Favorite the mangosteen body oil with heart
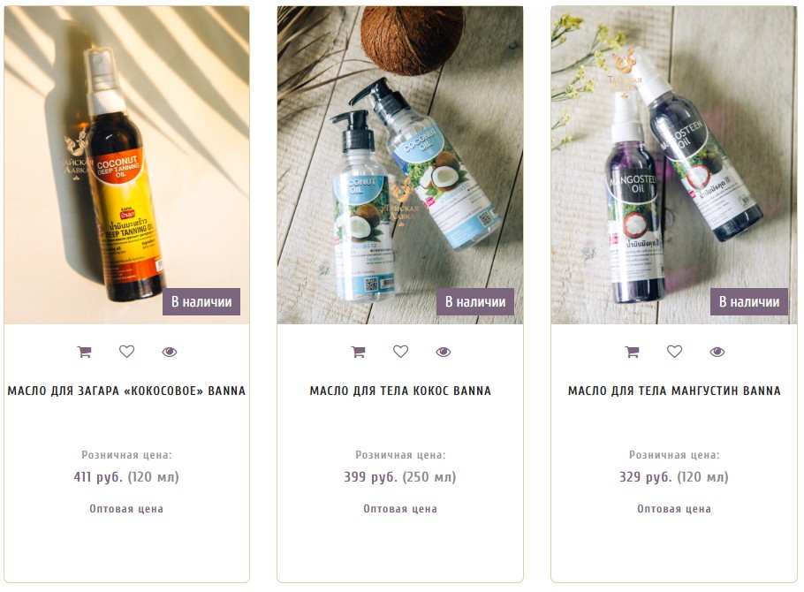804x592 pixels. pyautogui.click(x=674, y=352)
